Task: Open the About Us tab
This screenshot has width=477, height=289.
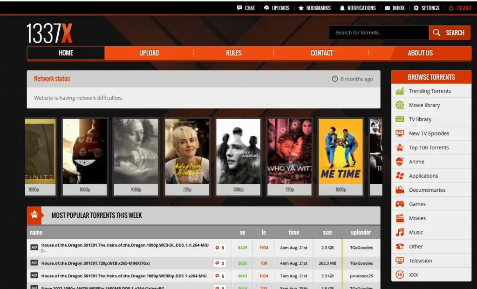Action: 420,53
